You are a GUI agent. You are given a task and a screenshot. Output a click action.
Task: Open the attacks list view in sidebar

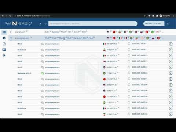click(x=4, y=32)
